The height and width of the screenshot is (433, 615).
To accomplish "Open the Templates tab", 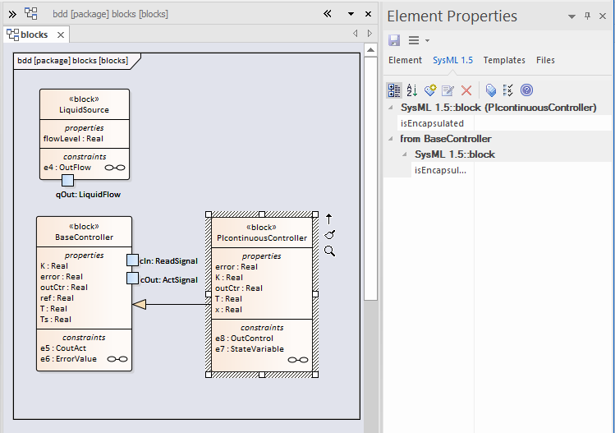I will (x=504, y=60).
